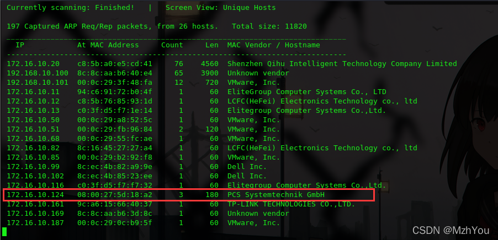Select IP address 172.16.10.12
Screen dimensions: 498x240
click(33, 101)
